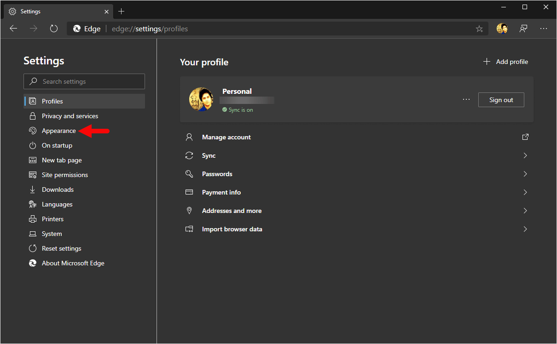Open Payment info settings
Viewport: 557px width, 344px height.
357,192
